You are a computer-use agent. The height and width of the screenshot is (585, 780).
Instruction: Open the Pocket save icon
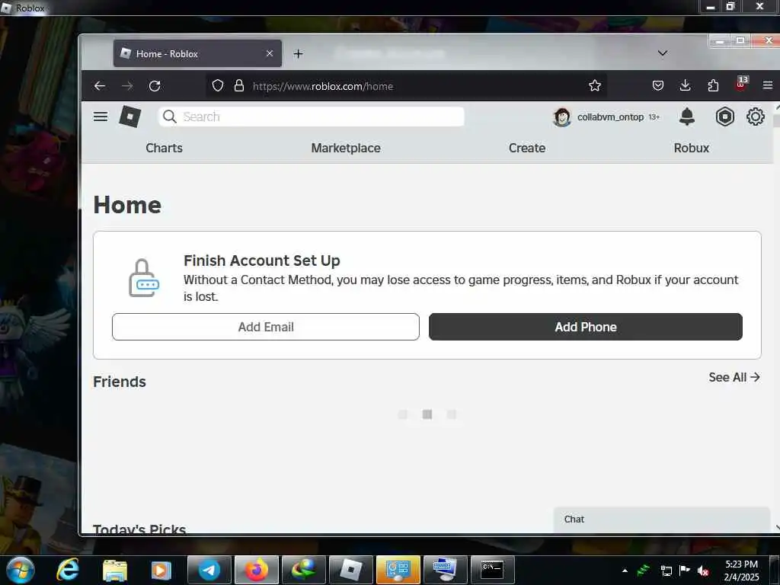coord(658,86)
